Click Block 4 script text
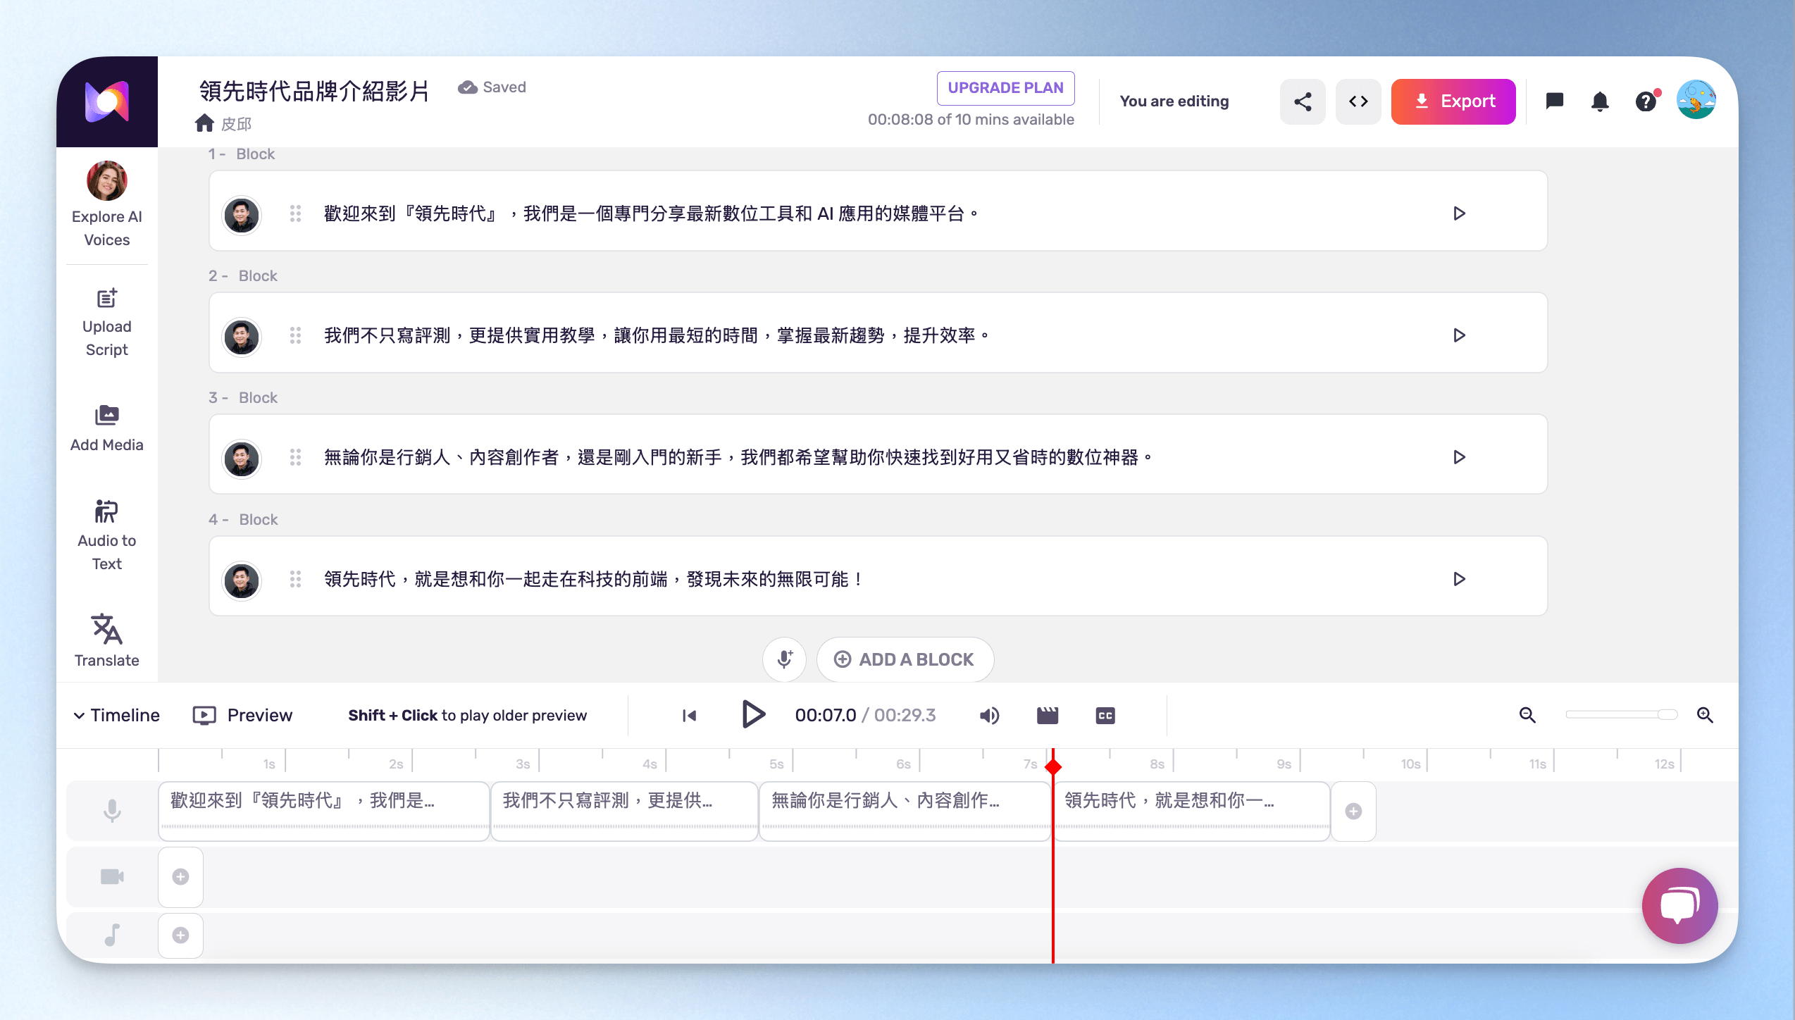Screen dimensions: 1795x1020 pyautogui.click(x=593, y=579)
